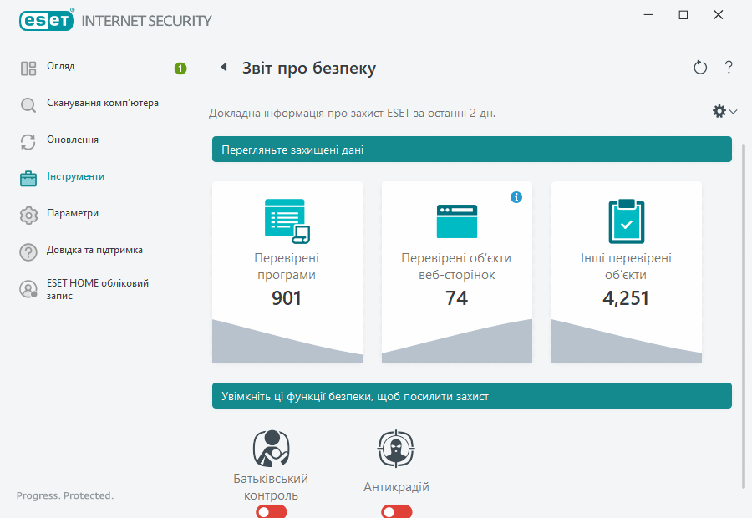Open Інструменти via its briefcase icon

point(28,177)
